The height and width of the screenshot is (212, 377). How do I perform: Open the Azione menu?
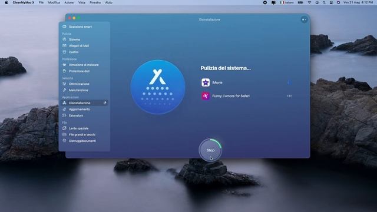tap(69, 2)
